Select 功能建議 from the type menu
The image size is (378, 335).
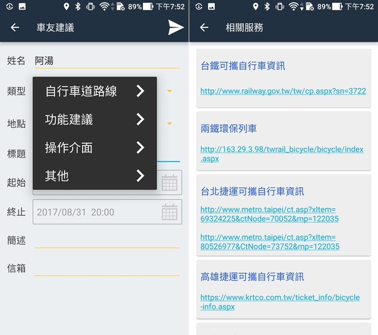pos(95,119)
